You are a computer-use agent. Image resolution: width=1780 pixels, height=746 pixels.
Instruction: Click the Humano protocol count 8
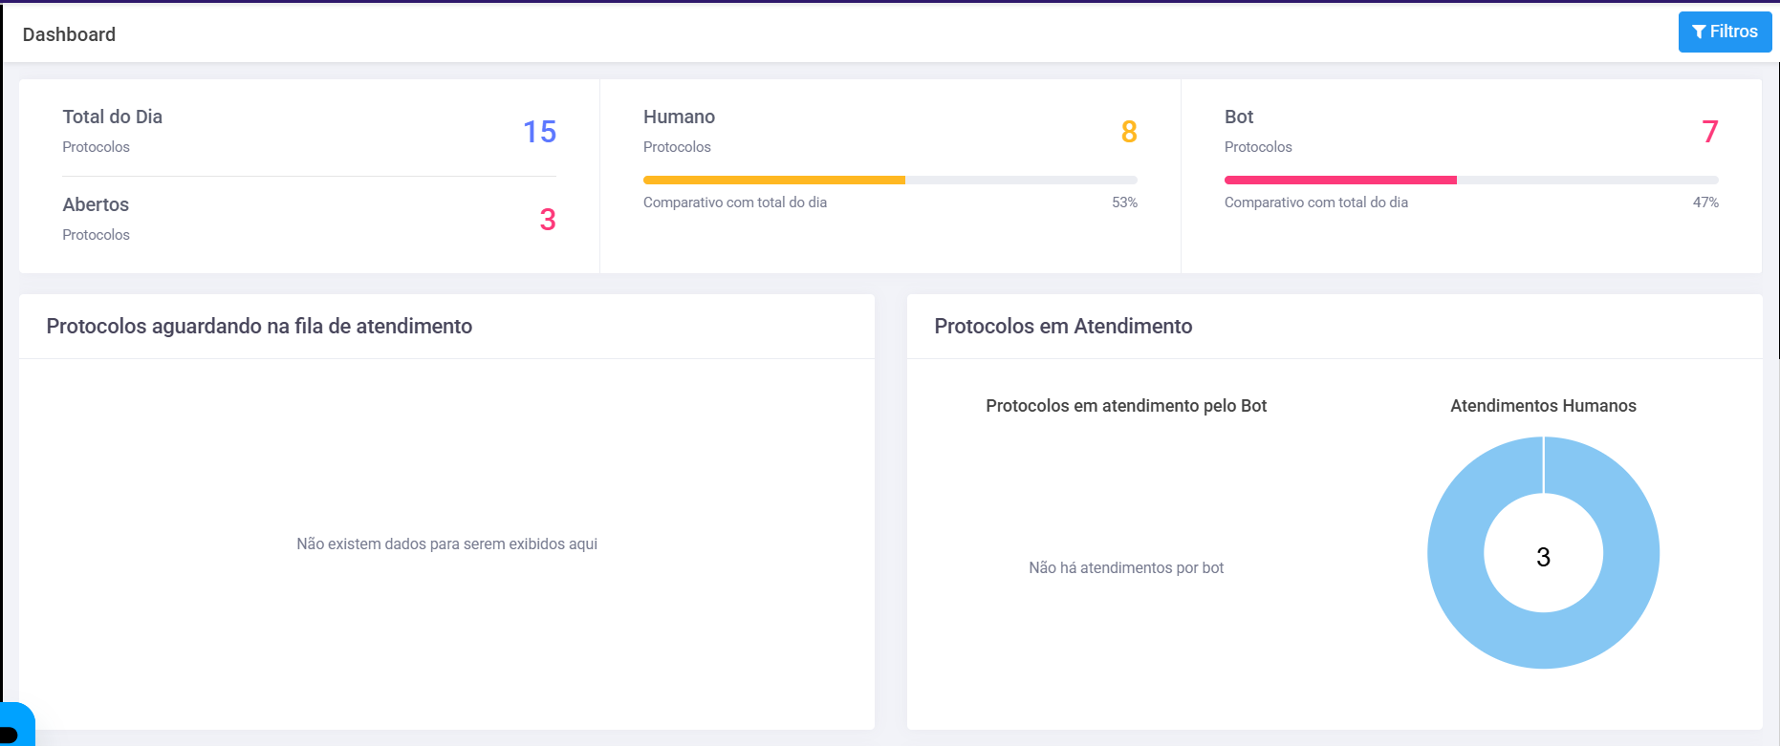point(1128,132)
